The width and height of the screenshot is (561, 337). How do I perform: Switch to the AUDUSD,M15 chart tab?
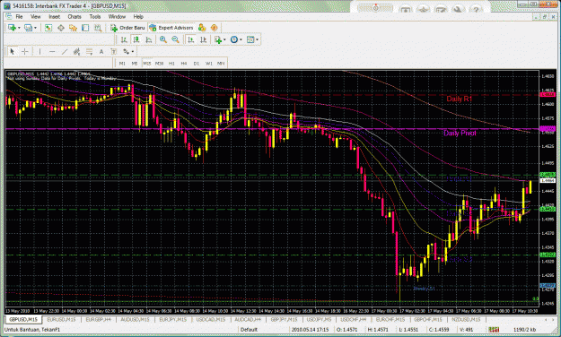(x=135, y=319)
